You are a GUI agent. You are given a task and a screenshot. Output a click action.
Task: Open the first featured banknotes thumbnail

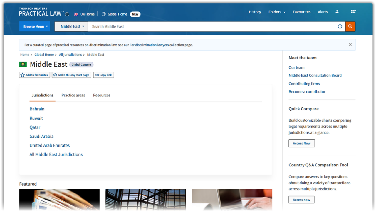tap(59, 200)
